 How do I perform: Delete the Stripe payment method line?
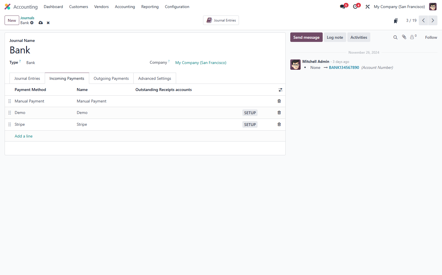[x=279, y=124]
